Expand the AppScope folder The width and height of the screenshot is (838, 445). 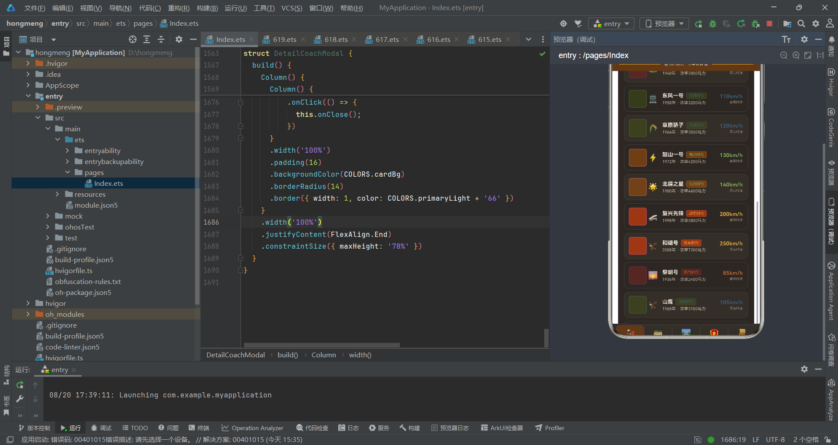coord(28,85)
